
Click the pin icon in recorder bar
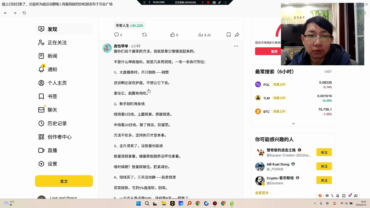149,2
